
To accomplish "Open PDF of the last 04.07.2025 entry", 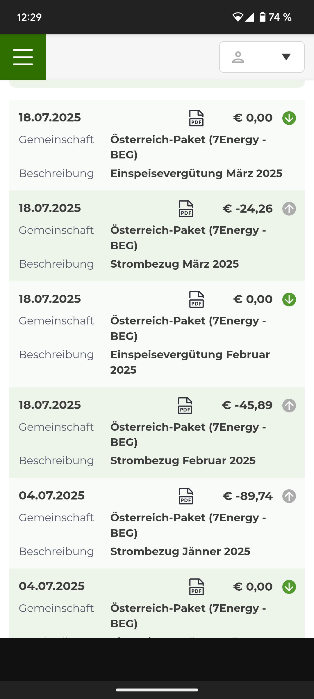I will point(197,587).
